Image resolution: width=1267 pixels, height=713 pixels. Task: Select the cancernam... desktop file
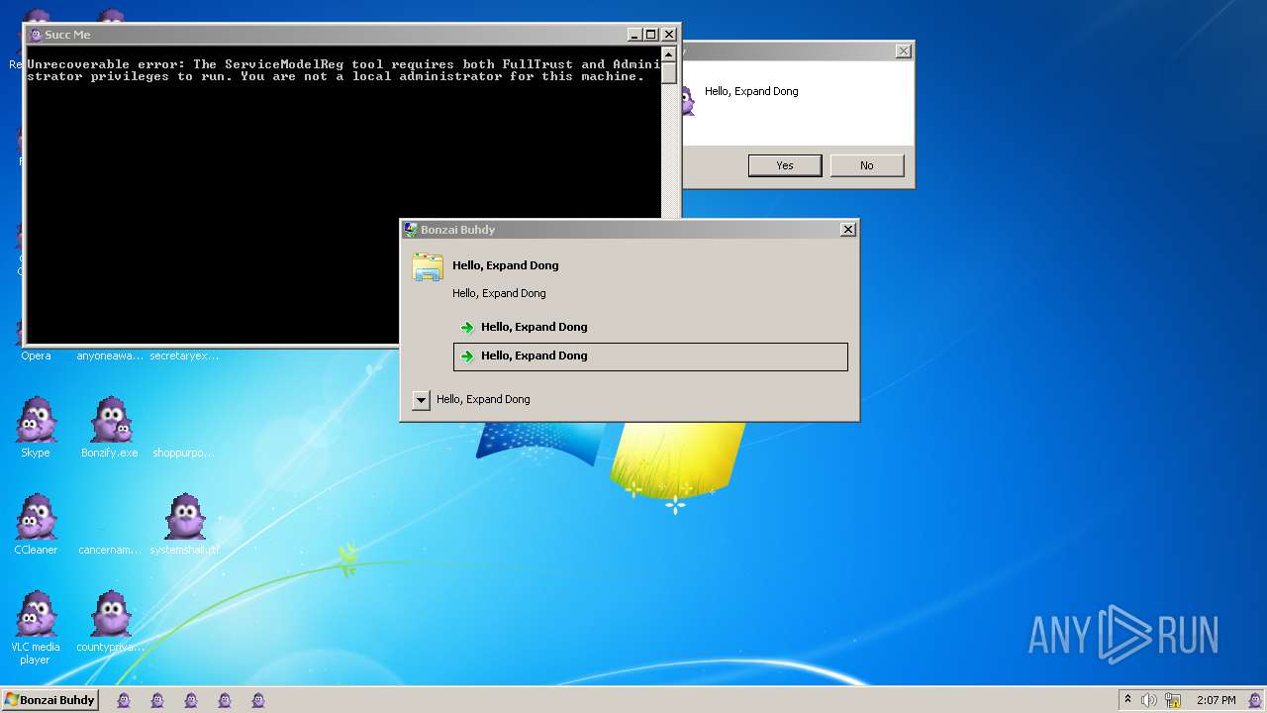(x=110, y=550)
